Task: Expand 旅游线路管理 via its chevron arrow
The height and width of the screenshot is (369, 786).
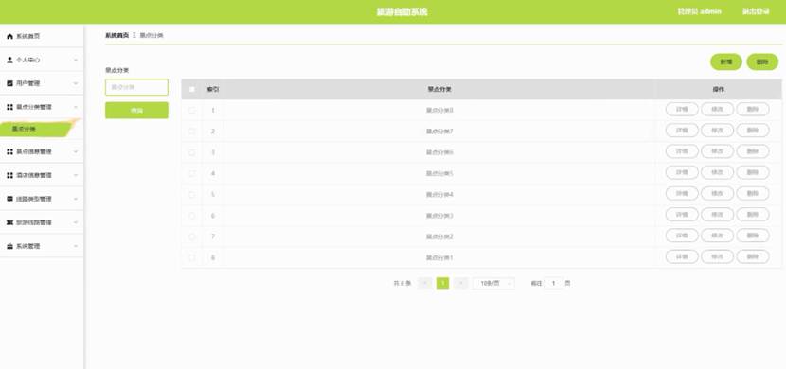Action: click(x=76, y=222)
